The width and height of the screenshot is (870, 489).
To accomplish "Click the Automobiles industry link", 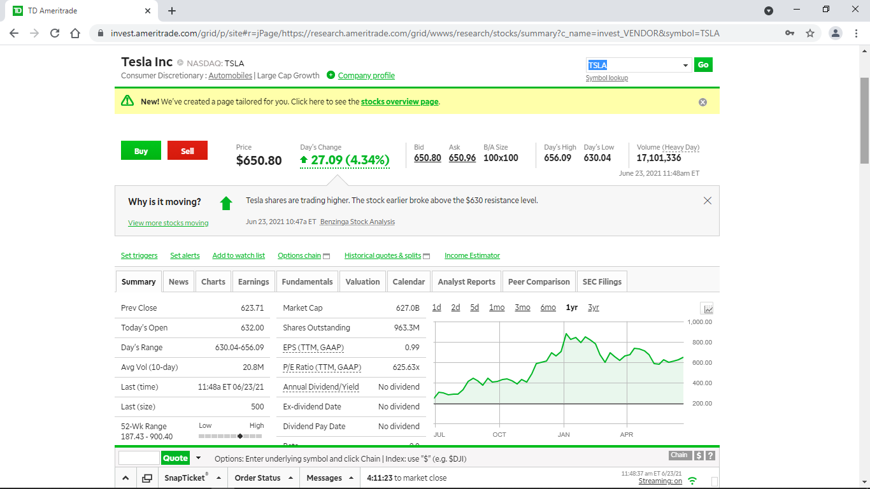I will (x=231, y=75).
